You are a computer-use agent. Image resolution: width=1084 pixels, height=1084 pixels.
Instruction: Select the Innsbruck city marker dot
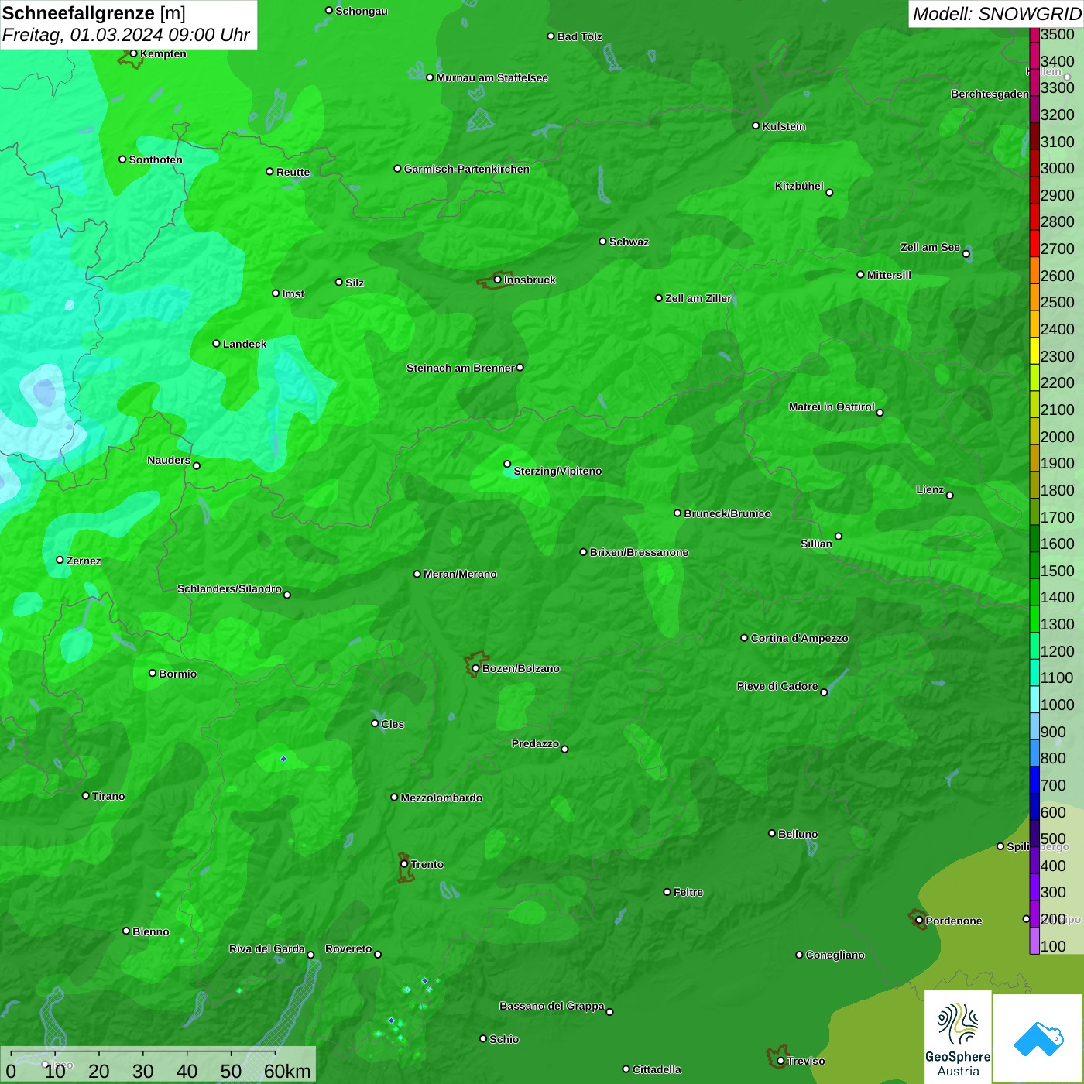(498, 280)
